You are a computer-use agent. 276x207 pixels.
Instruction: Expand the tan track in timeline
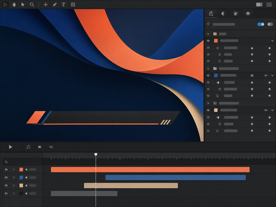[x=14, y=185]
